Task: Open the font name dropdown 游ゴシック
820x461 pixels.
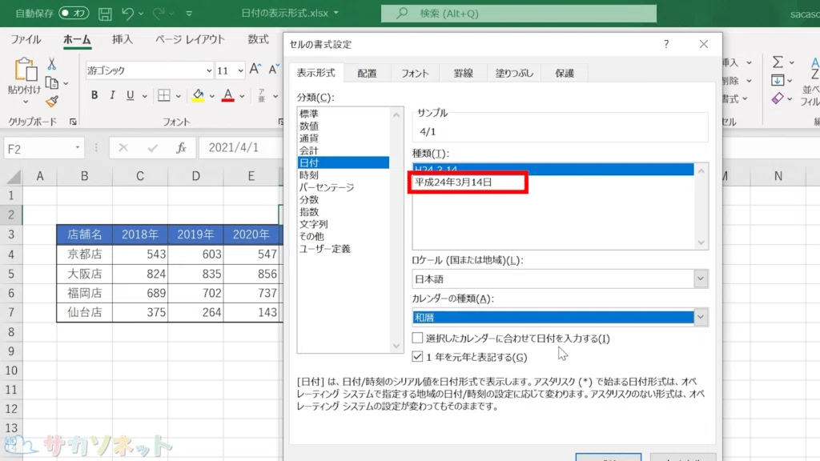Action: (x=209, y=70)
